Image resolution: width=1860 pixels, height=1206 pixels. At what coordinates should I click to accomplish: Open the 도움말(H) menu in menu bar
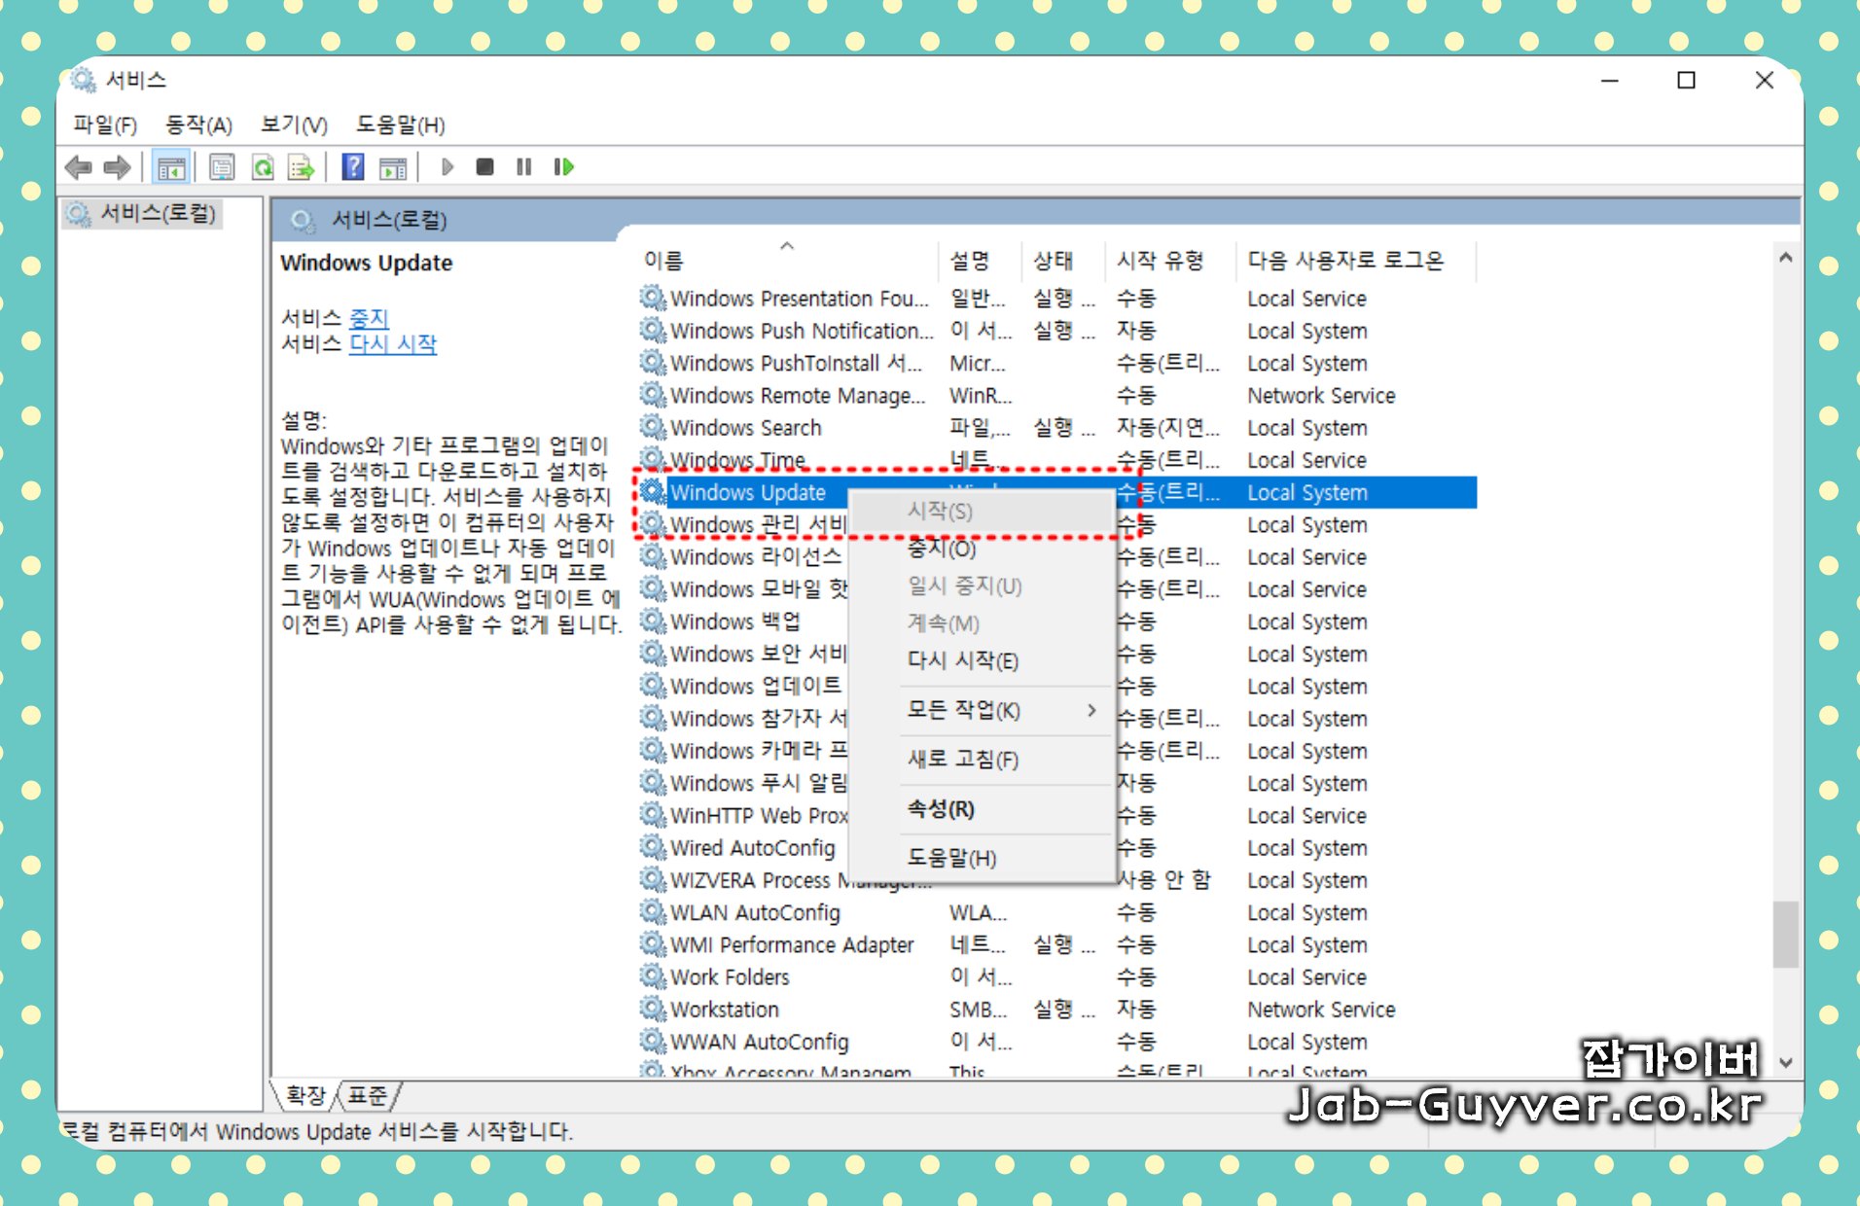tap(400, 124)
